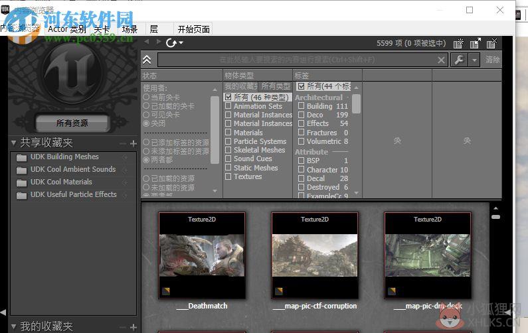The width and height of the screenshot is (528, 333).
Task: Open the 开始页面 tab
Action: 194,29
